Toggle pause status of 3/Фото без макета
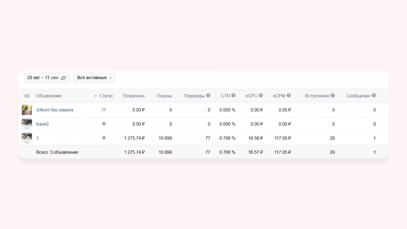This screenshot has height=229, width=407. pyautogui.click(x=104, y=110)
